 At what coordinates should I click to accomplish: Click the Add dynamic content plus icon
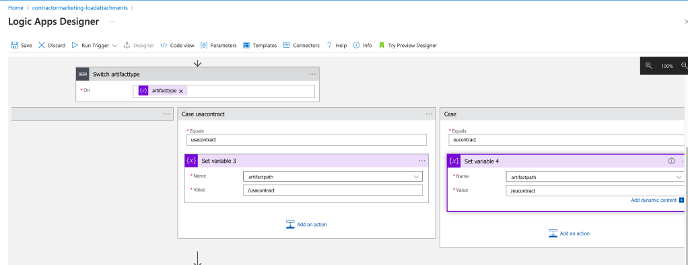coord(681,200)
